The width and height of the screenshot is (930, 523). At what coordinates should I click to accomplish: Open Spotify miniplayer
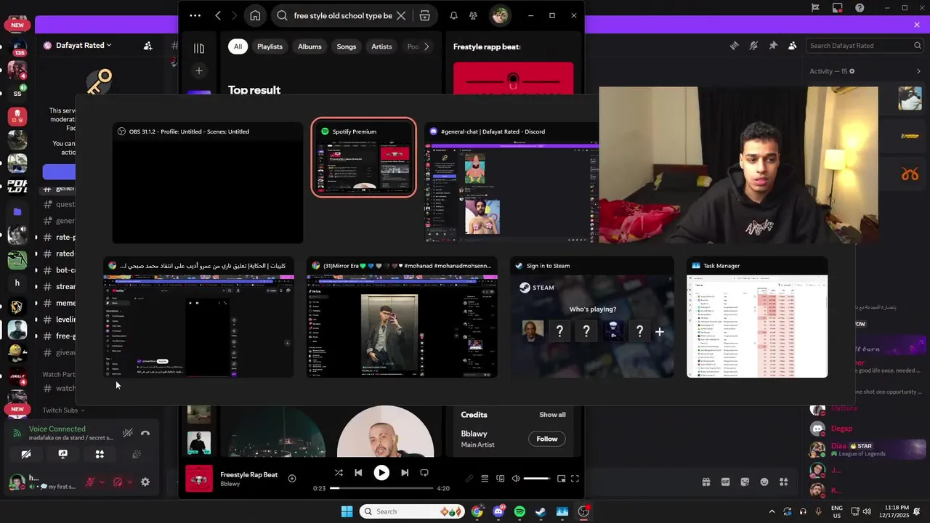[561, 479]
